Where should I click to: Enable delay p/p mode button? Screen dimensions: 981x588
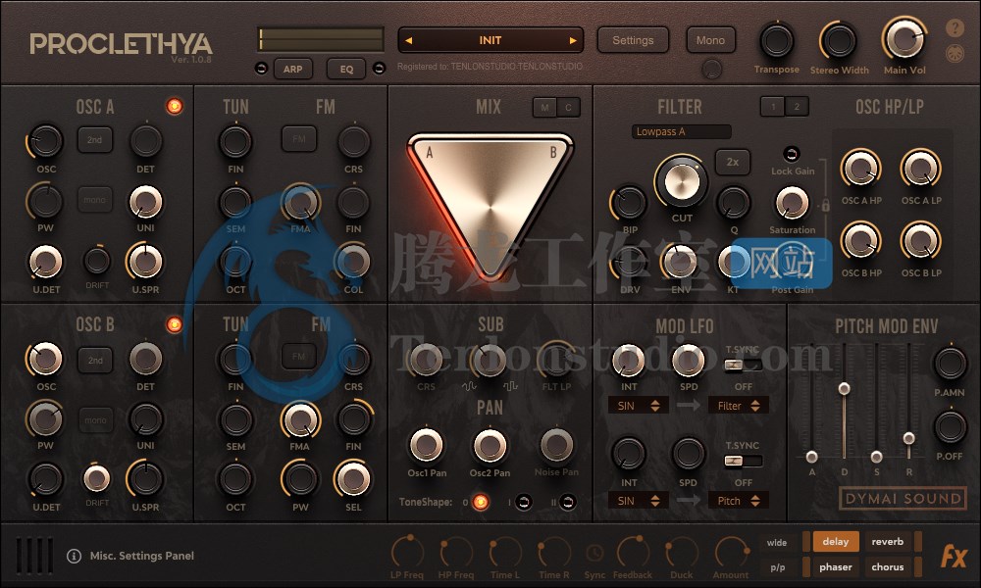pos(777,567)
